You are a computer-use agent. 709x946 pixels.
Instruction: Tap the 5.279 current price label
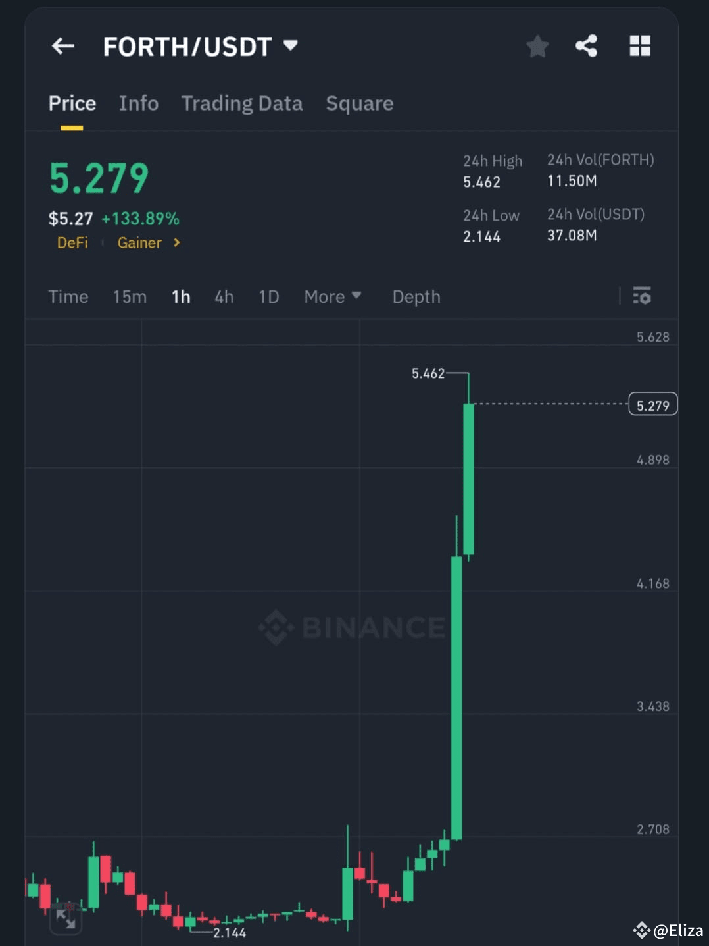652,404
